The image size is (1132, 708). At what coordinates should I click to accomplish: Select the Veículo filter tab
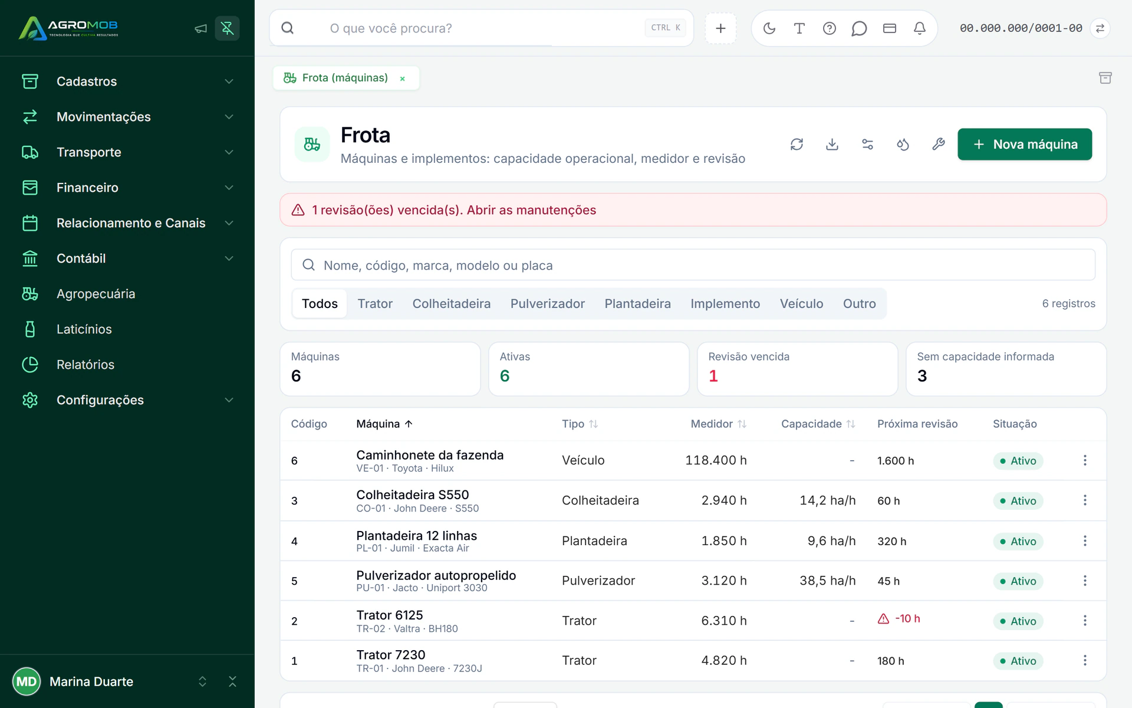point(801,304)
